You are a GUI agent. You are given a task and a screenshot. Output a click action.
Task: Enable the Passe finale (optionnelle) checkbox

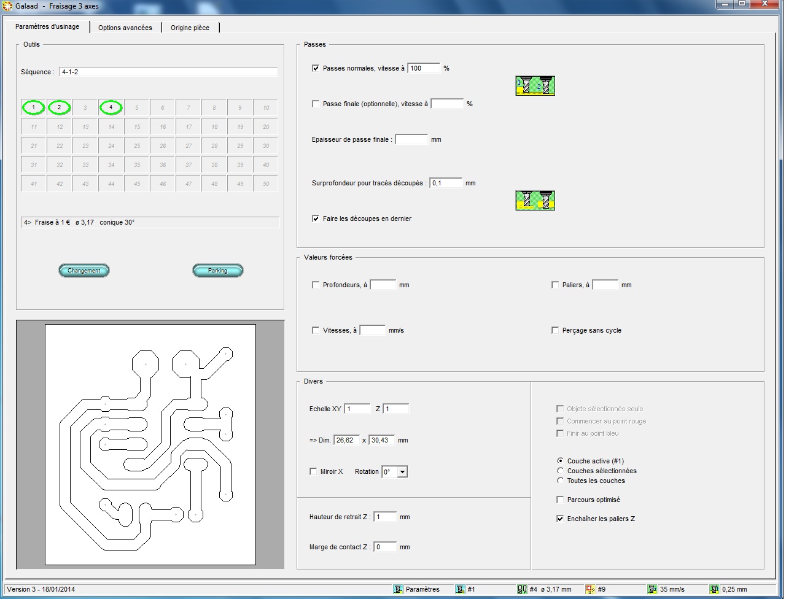point(316,104)
